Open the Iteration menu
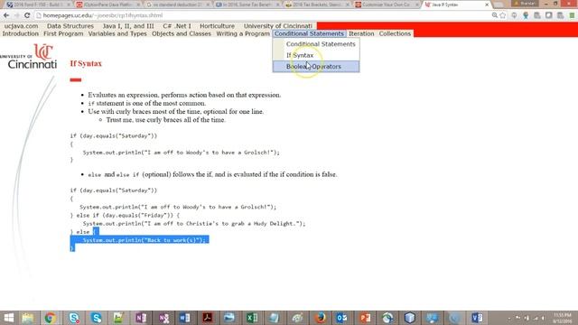 point(361,33)
